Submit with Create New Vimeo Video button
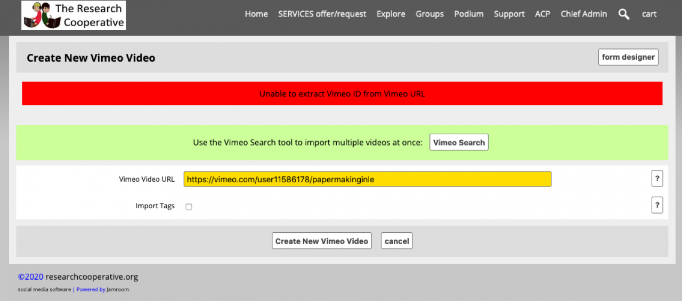 (321, 241)
